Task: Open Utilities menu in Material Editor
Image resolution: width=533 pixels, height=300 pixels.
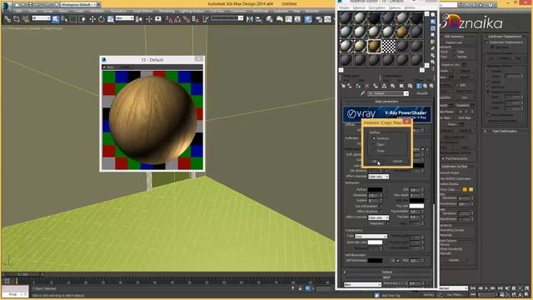Action: pos(410,7)
